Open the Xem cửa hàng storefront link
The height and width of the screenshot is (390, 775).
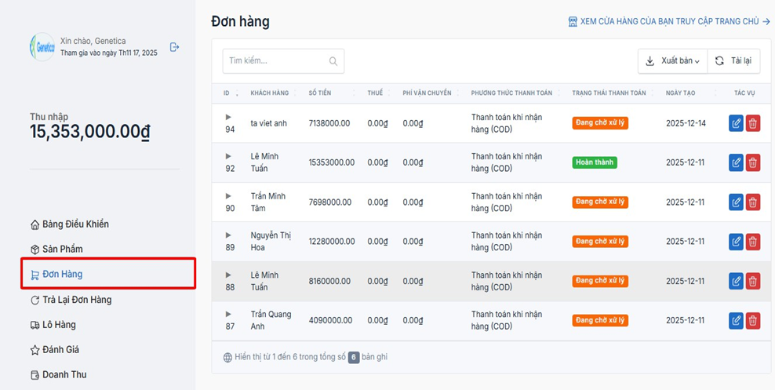point(668,22)
